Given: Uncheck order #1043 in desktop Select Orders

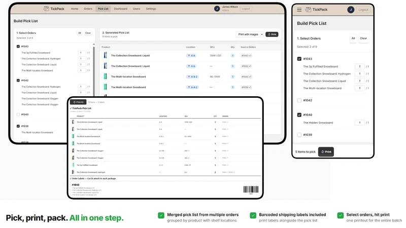Looking at the screenshot, I should (x=18, y=47).
